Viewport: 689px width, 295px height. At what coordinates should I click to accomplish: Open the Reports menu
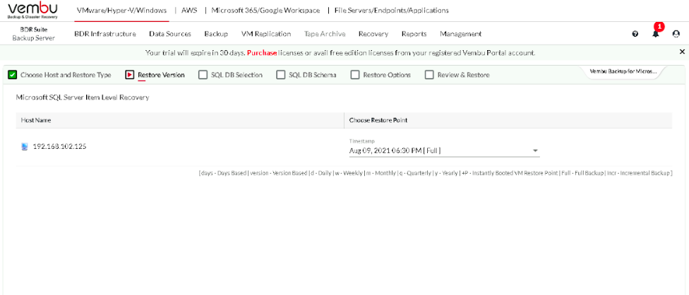pyautogui.click(x=414, y=34)
